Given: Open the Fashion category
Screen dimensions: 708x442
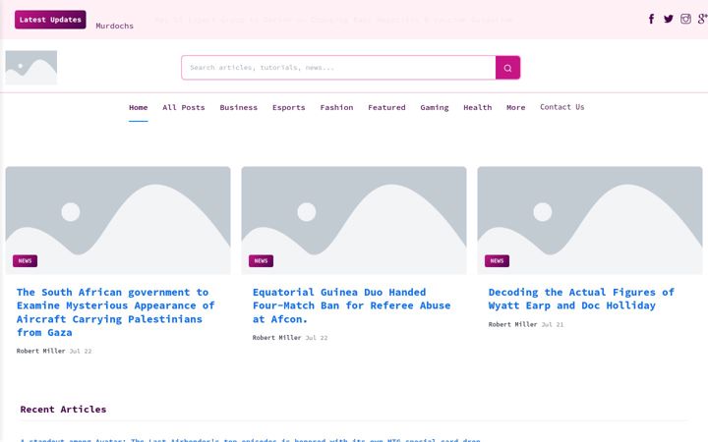Looking at the screenshot, I should point(336,107).
